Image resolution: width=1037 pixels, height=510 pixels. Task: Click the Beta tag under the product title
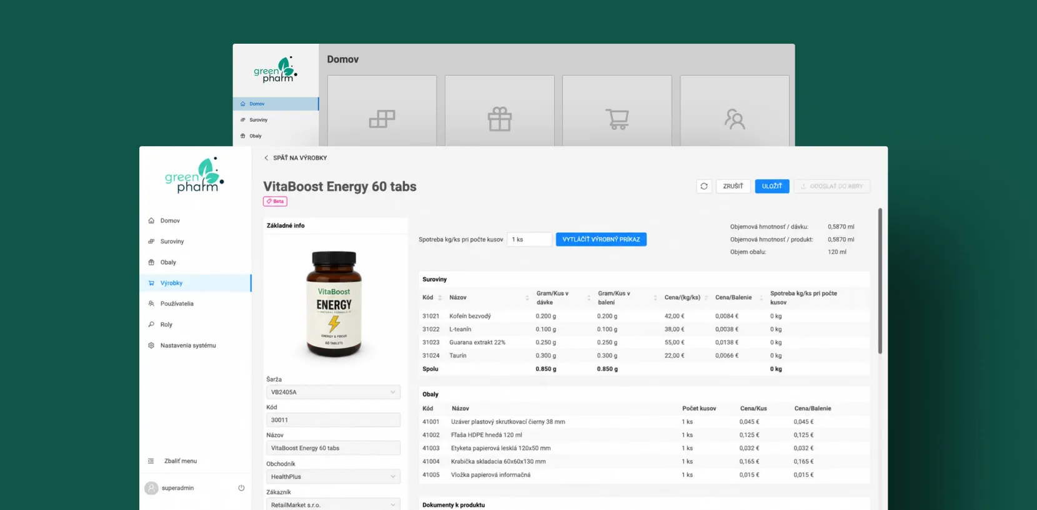tap(275, 201)
